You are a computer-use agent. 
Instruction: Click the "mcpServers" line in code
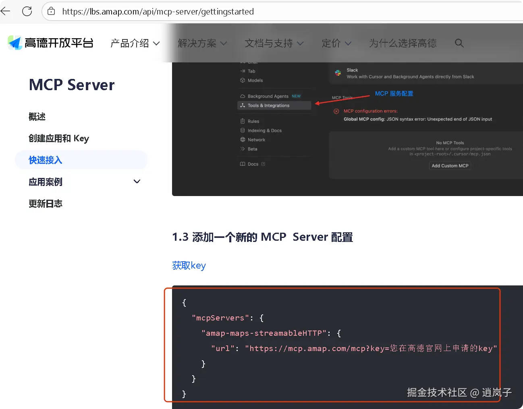(228, 318)
